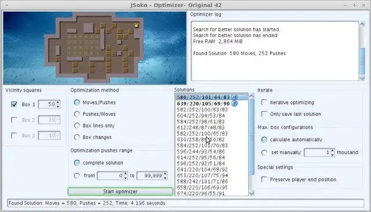Increase the 'from' pushes value
This screenshot has height=212, width=371.
click(125, 173)
